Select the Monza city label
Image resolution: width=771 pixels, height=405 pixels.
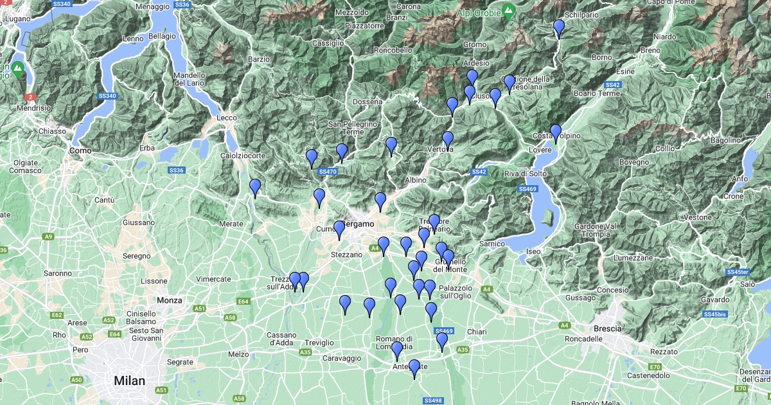coord(170,300)
